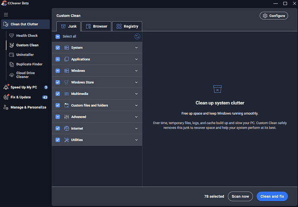The height and width of the screenshot is (207, 298).
Task: Click the restore defaults circular icon
Action: coord(137,36)
